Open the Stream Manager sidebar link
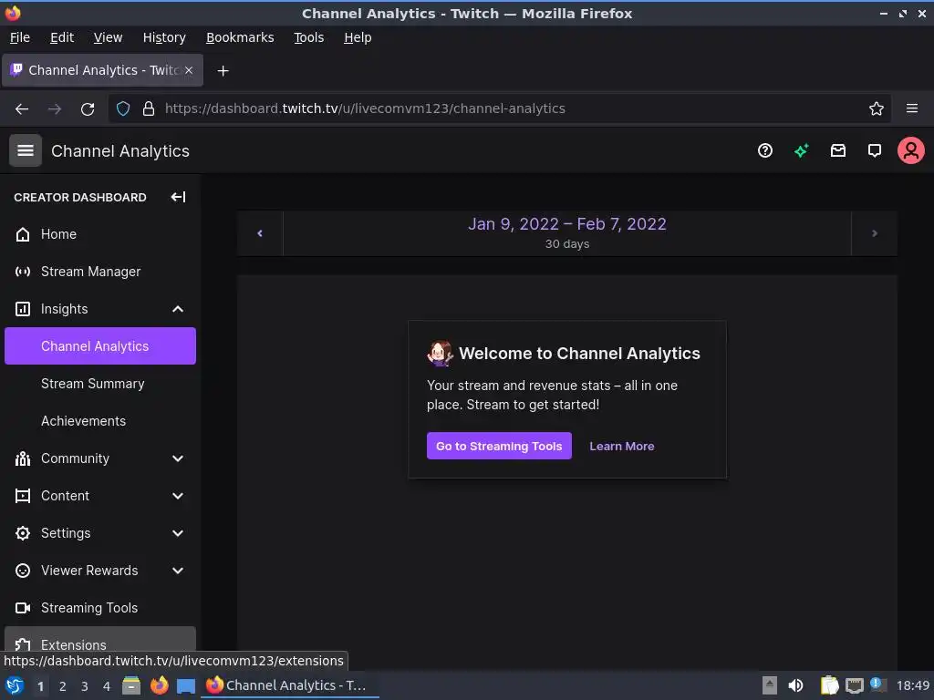 click(x=100, y=272)
